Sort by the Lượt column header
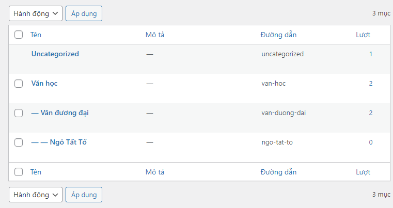The width and height of the screenshot is (393, 208). click(363, 35)
